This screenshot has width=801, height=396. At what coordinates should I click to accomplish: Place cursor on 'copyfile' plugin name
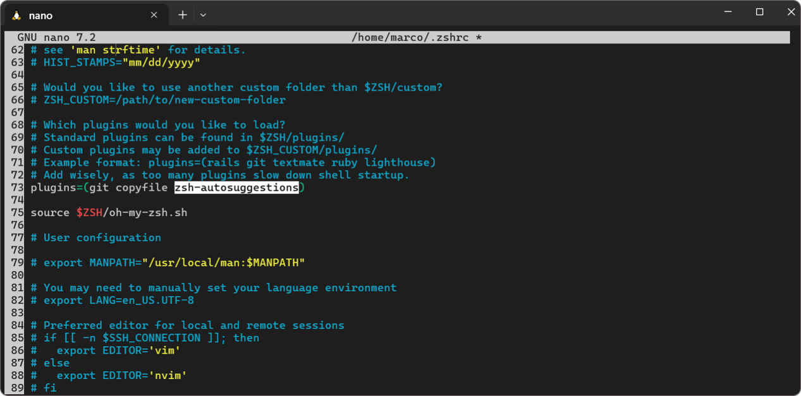pyautogui.click(x=141, y=188)
